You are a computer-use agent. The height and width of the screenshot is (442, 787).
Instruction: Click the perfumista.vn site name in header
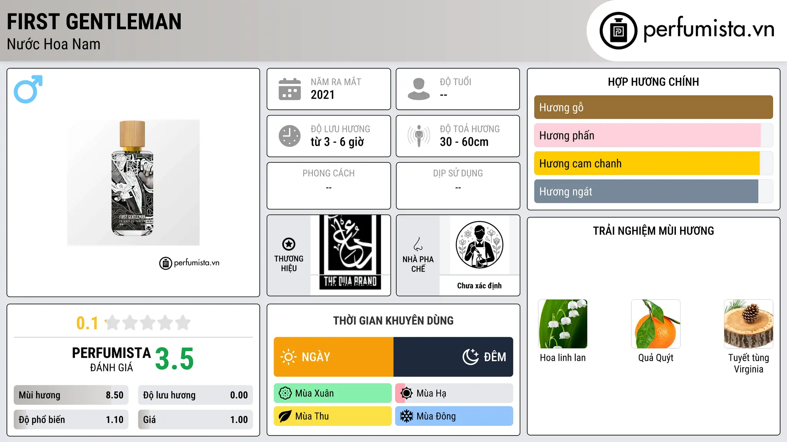click(709, 29)
